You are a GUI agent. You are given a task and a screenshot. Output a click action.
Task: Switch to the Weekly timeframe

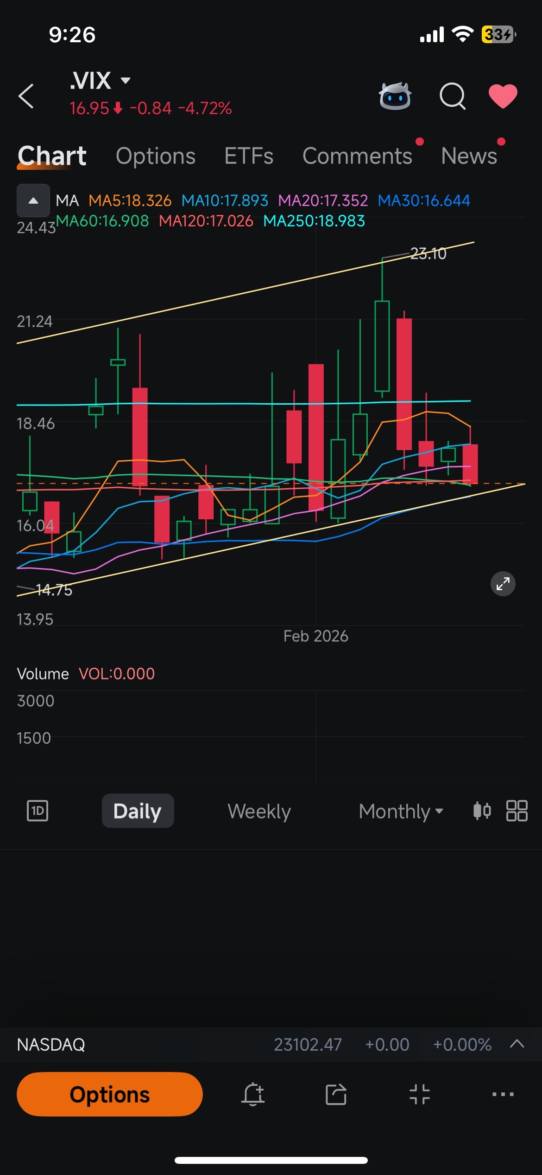[x=259, y=811]
